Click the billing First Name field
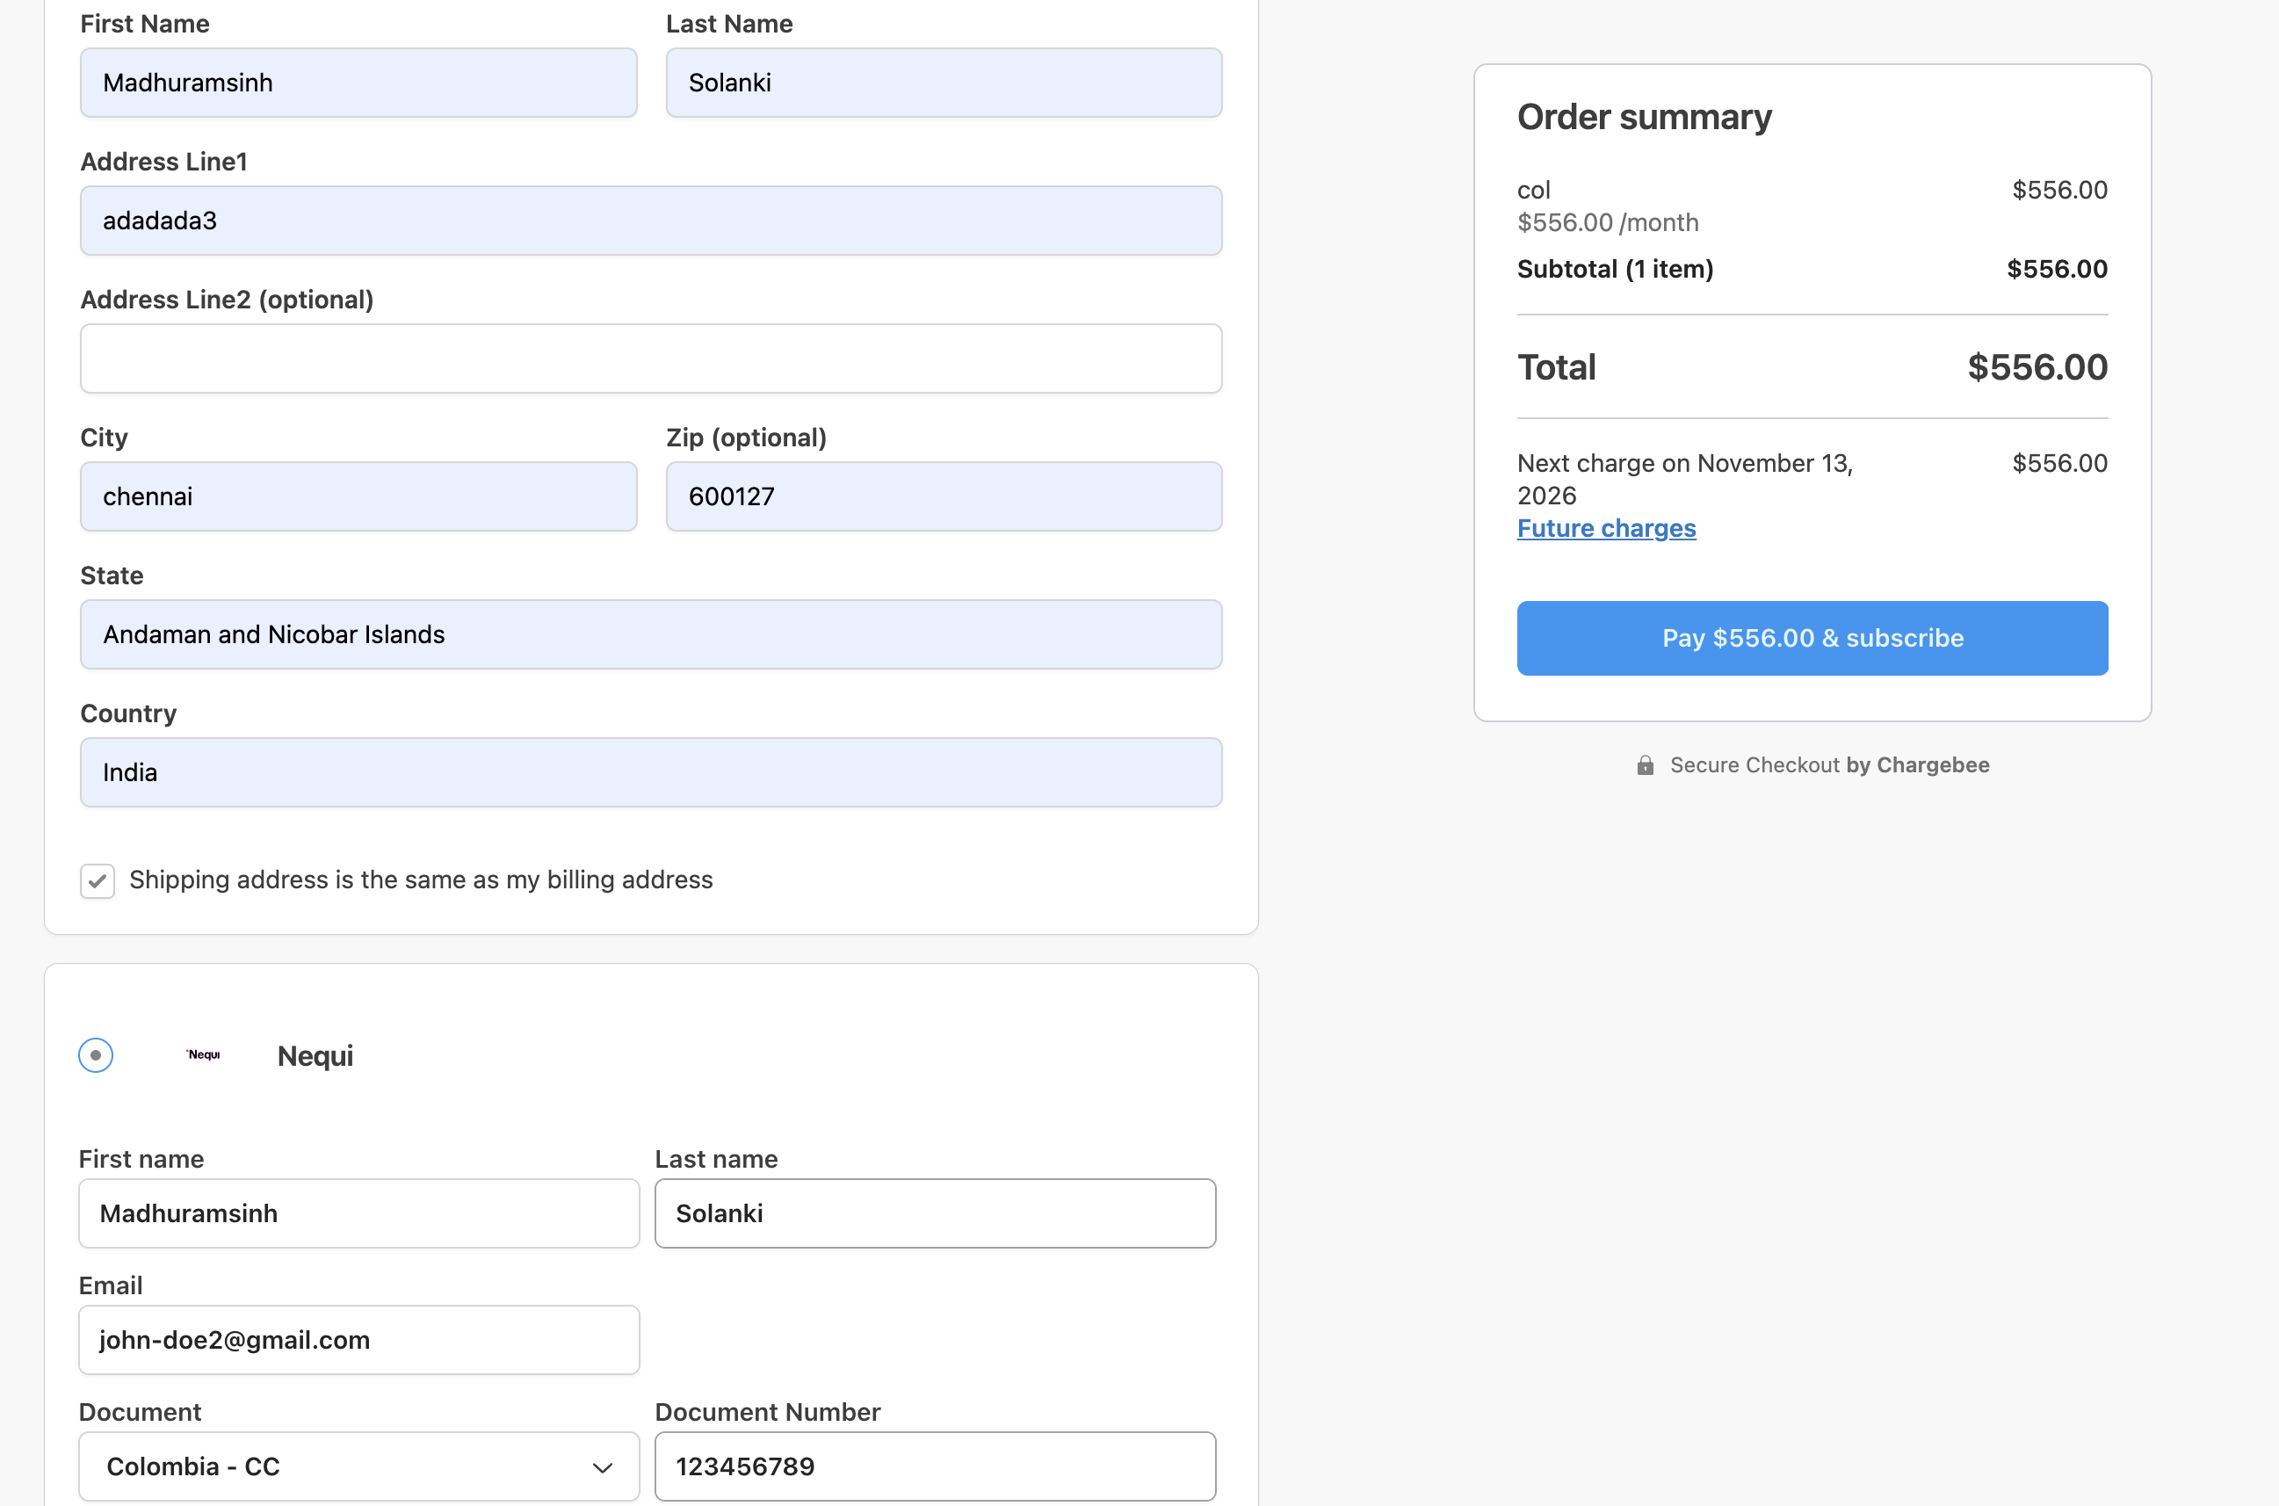Screen dimensions: 2279x1506 pyautogui.click(x=358, y=83)
